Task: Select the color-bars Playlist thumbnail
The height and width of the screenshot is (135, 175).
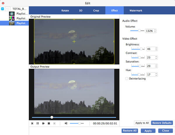Action: point(12,18)
